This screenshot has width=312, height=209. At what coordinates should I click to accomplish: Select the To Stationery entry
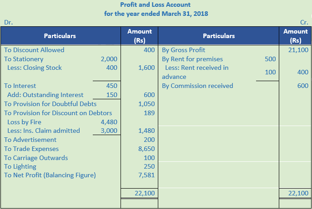[24, 59]
